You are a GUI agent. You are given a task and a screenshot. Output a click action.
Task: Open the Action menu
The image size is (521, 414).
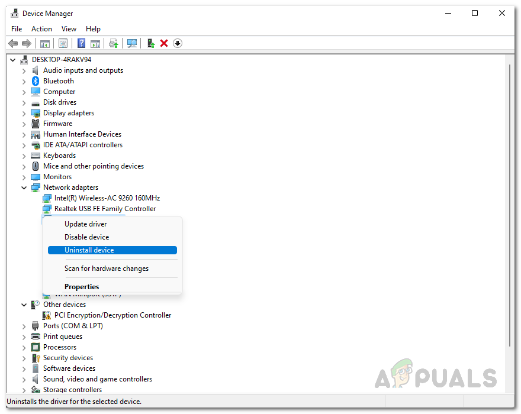(x=41, y=29)
